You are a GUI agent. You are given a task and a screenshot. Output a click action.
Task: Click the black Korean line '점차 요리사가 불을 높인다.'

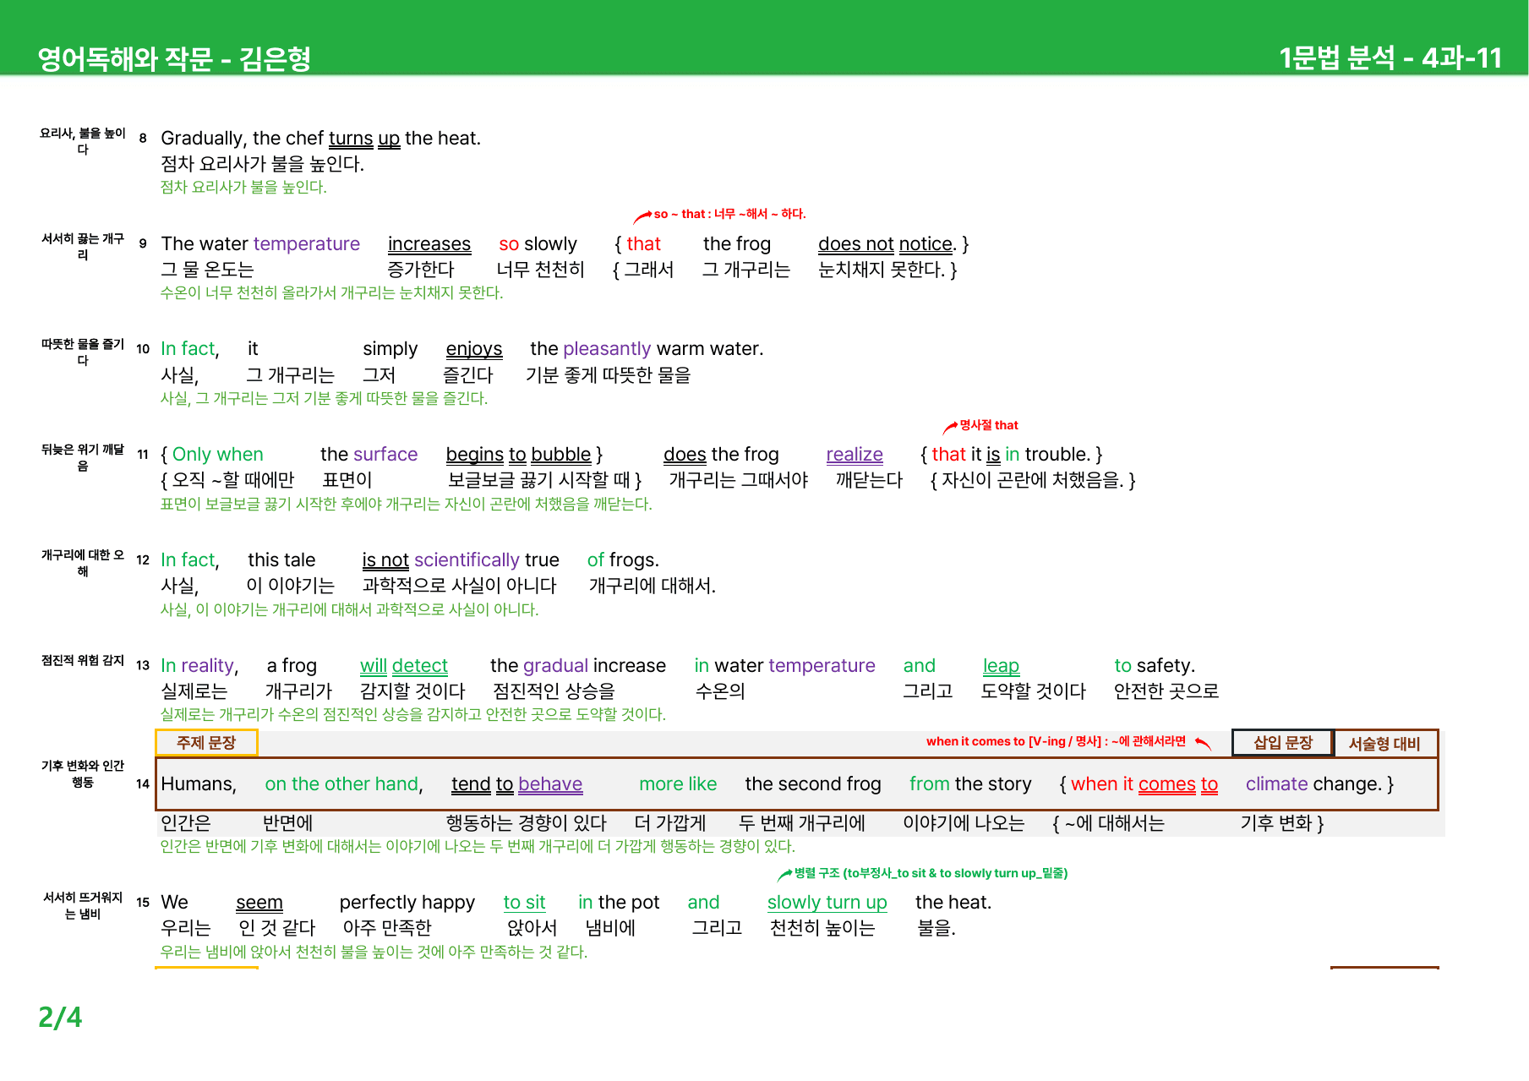click(262, 164)
